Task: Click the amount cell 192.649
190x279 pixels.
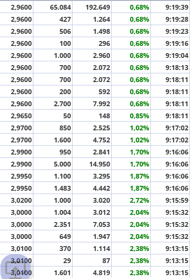Action: coord(92,7)
